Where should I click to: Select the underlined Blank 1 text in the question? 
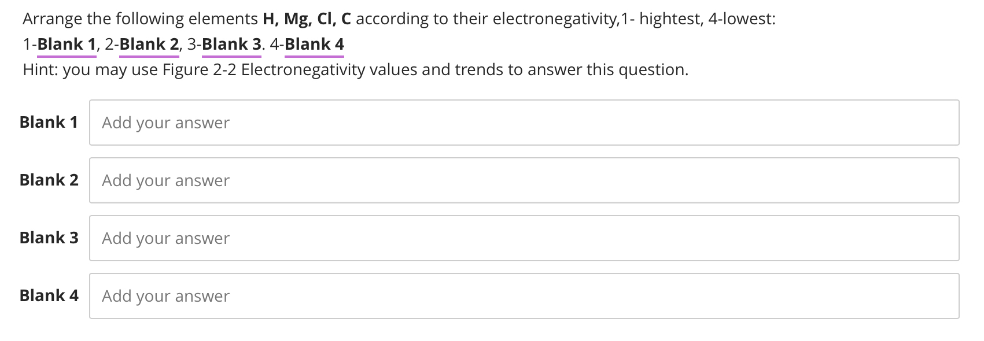66,43
